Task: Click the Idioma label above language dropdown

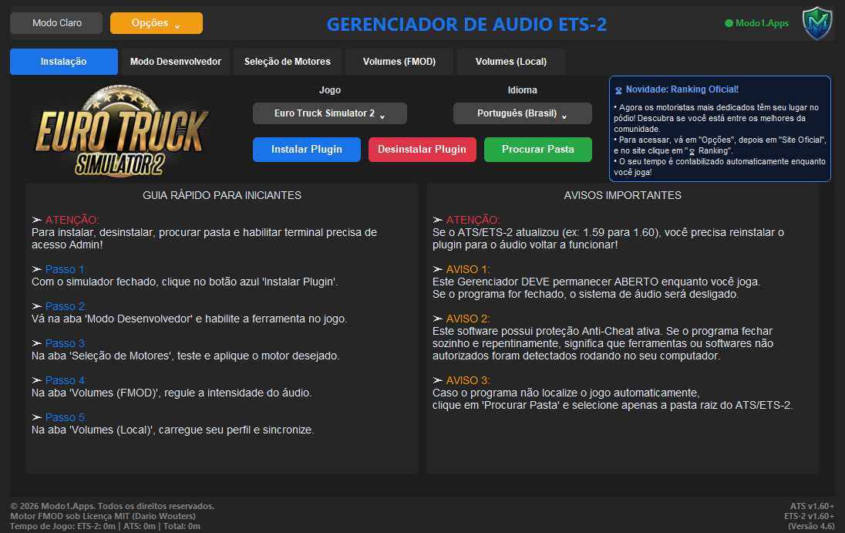Action: point(522,90)
